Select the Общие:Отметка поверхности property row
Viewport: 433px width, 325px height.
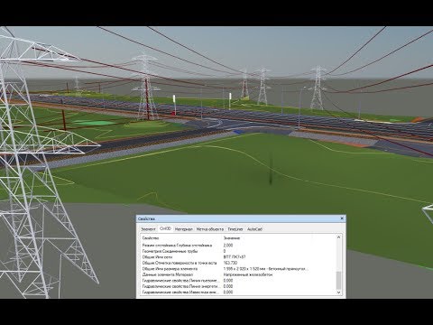tap(238, 263)
